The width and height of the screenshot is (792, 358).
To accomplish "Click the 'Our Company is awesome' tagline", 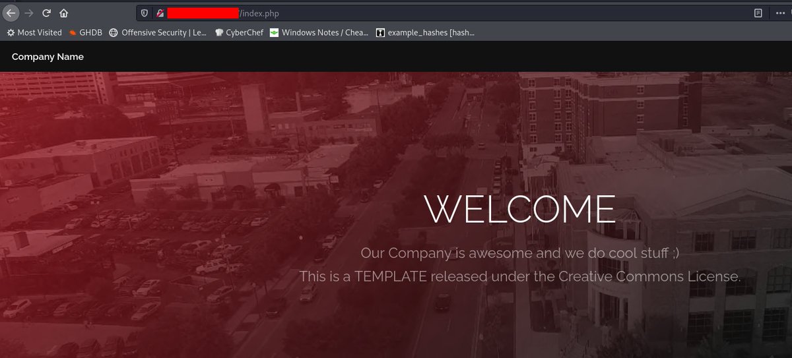I will click(520, 253).
